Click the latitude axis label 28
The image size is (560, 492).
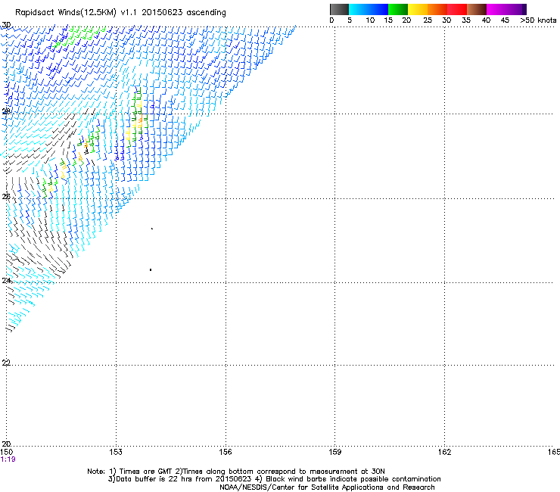[6, 111]
